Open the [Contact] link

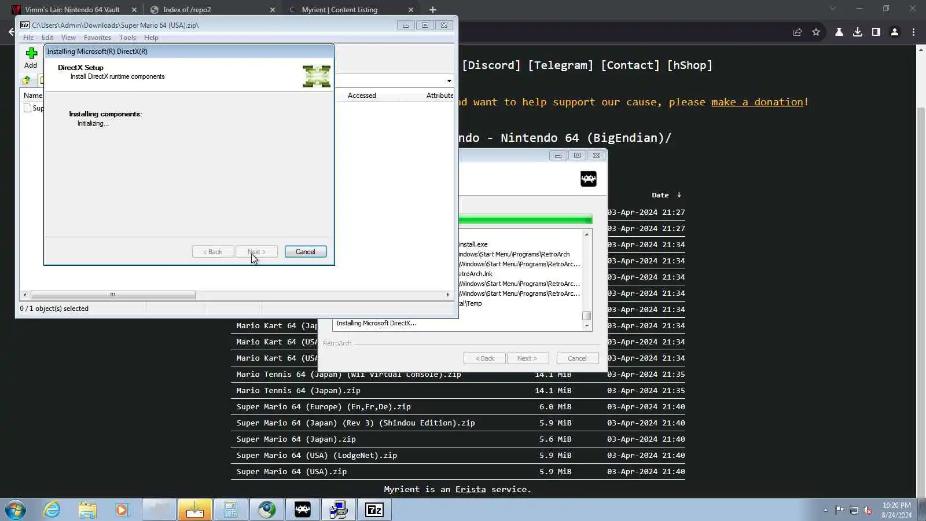(630, 65)
